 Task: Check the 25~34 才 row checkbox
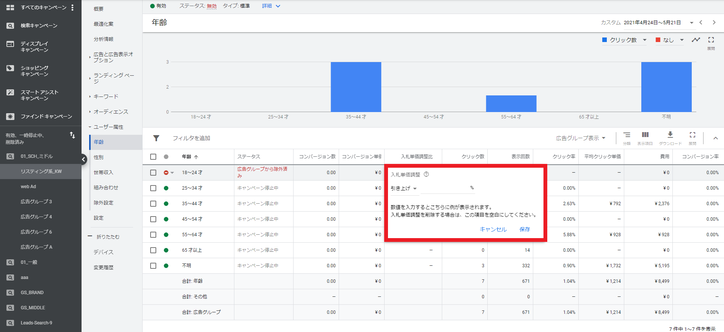153,188
